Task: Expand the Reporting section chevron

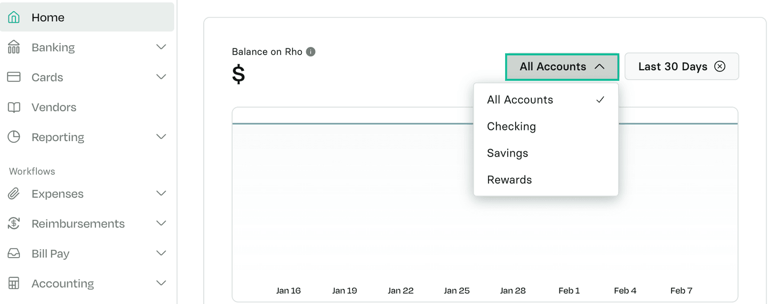Action: point(161,137)
